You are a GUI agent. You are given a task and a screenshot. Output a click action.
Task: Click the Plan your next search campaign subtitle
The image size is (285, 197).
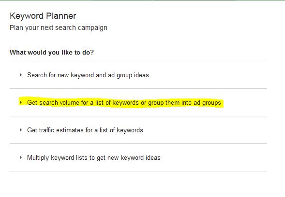pos(59,28)
